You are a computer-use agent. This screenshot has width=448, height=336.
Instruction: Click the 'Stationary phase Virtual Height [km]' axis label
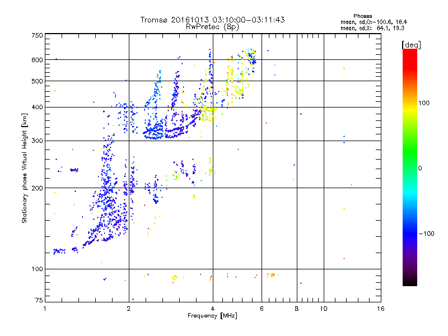click(25, 168)
